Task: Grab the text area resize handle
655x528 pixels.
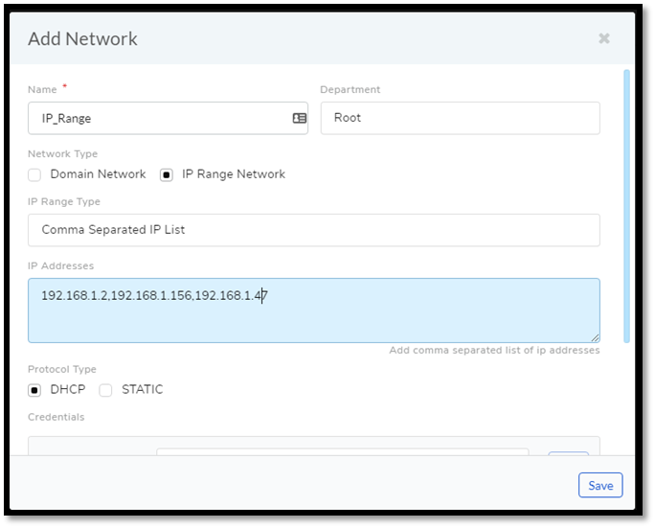Action: (x=596, y=338)
